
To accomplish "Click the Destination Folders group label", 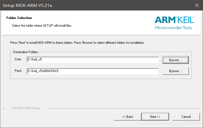I will coord(26,52).
